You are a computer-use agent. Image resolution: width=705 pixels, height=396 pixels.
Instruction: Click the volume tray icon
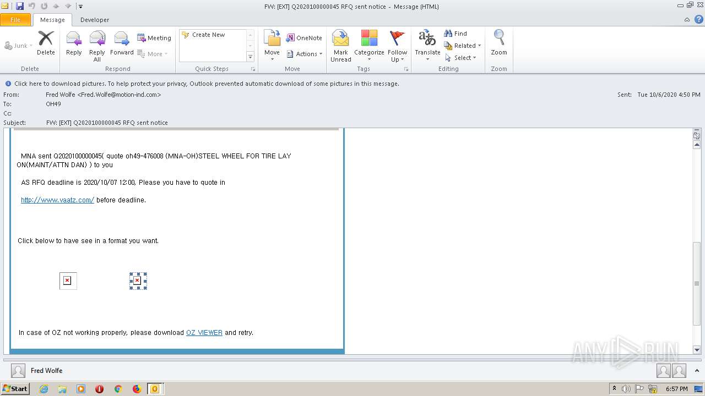[626, 389]
